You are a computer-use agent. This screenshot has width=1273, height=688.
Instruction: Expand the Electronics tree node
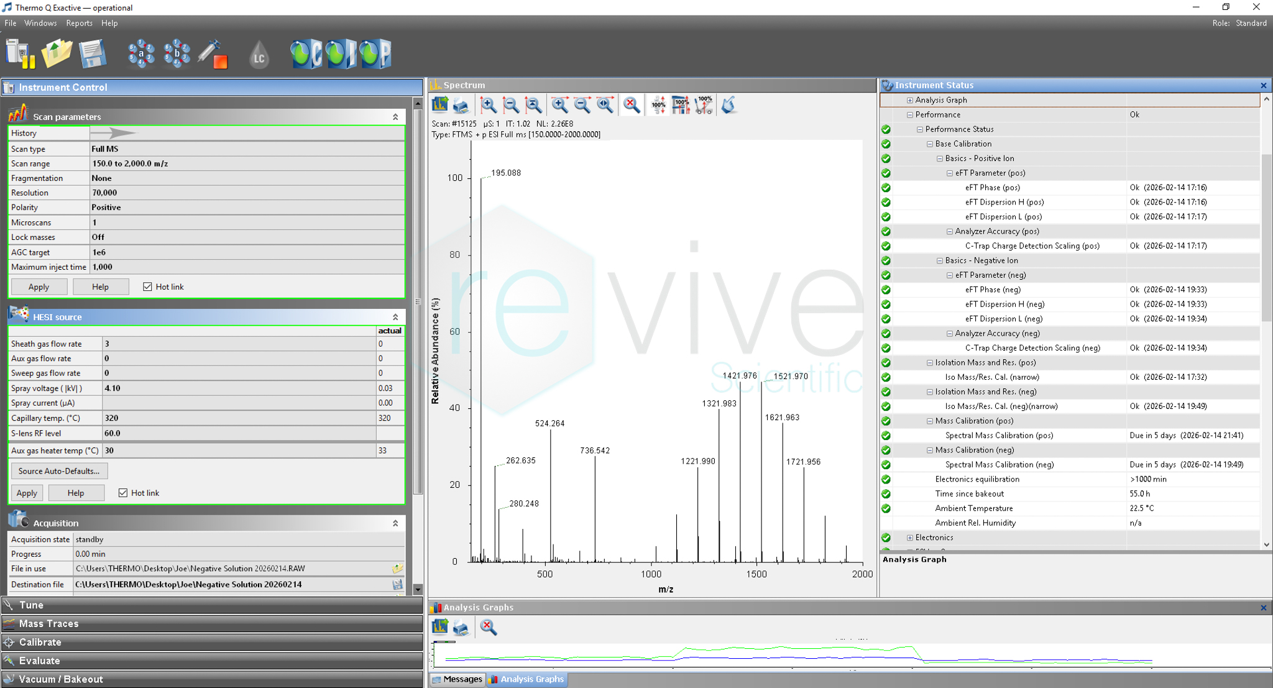(x=910, y=538)
